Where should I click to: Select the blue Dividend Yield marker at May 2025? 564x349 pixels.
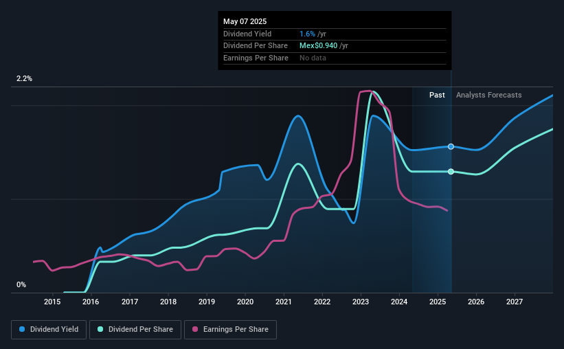[451, 146]
